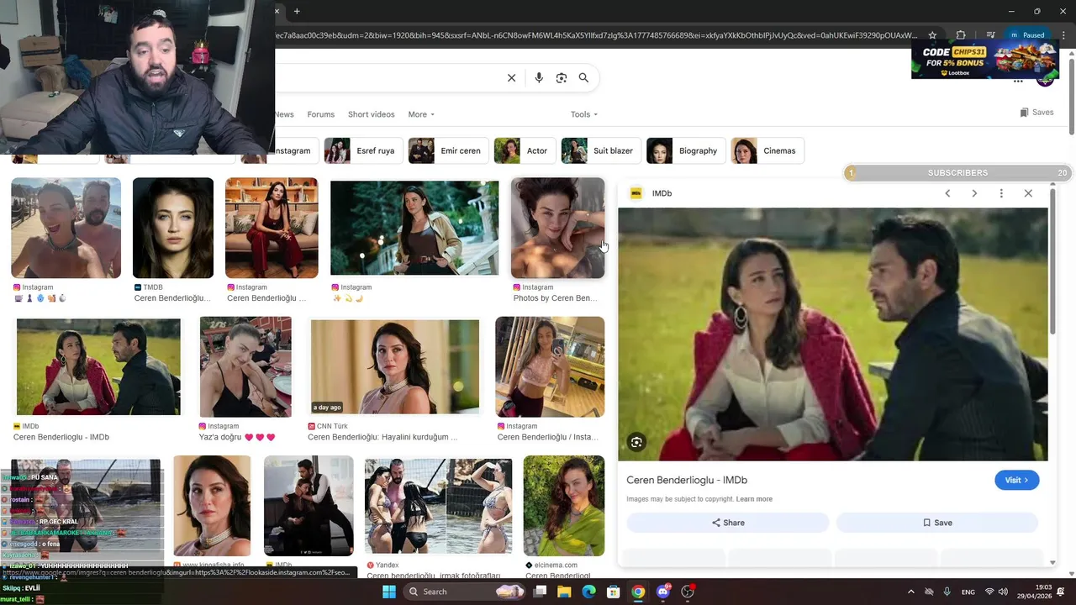Open the elcinema.com image result
The width and height of the screenshot is (1076, 605).
point(563,506)
